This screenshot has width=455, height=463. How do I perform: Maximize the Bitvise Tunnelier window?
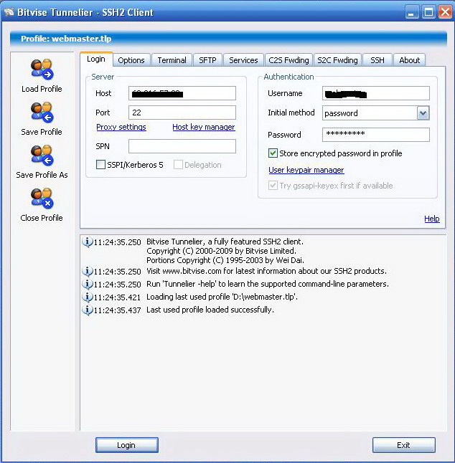pos(428,12)
